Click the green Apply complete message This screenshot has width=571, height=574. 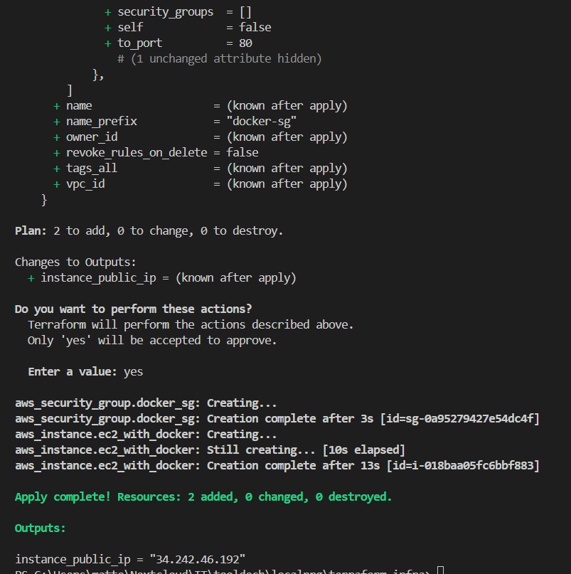(x=203, y=496)
